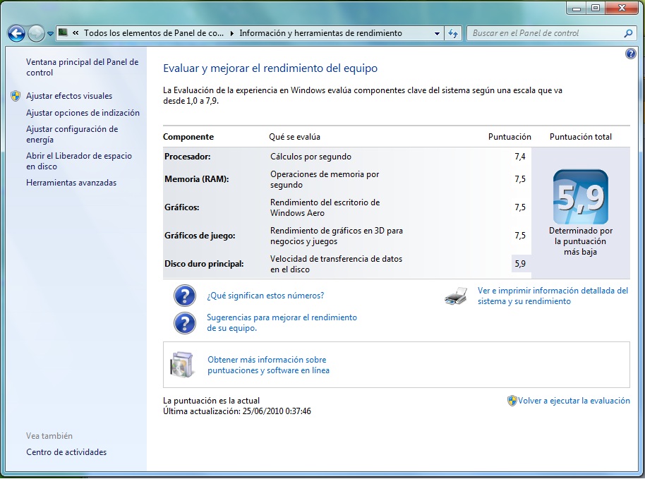
Task: Select the 'Procesador:' row label
Action: 187,156
